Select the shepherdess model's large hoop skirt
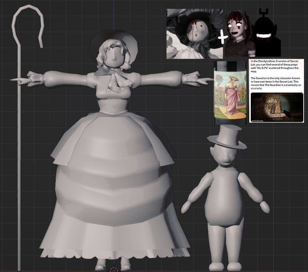308x272 pixels. 114,185
